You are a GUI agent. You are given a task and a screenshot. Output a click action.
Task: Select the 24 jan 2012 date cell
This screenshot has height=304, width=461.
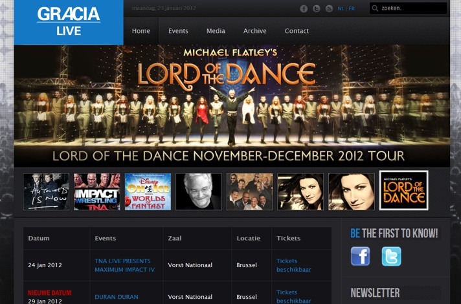(x=45, y=265)
